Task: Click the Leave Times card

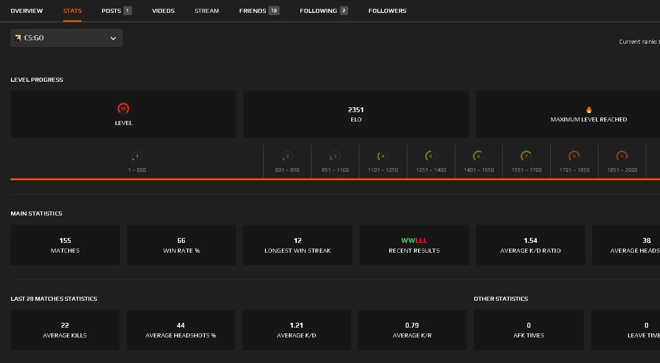Action: pyautogui.click(x=625, y=330)
